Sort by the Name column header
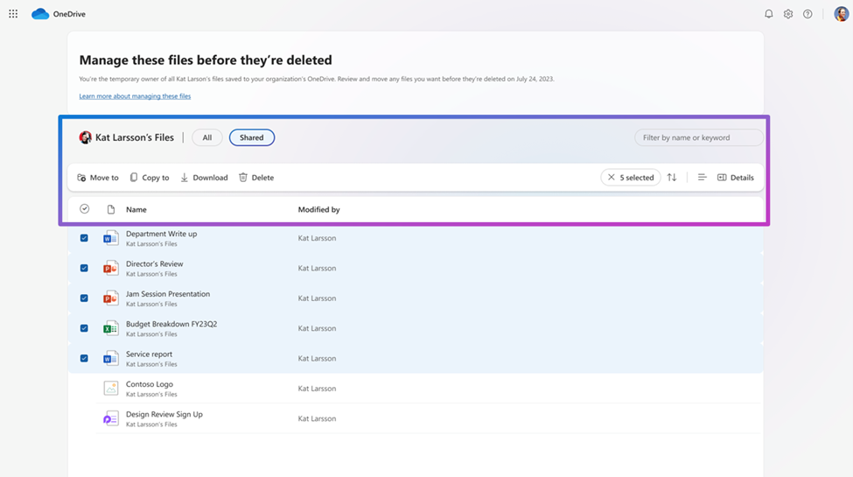The height and width of the screenshot is (477, 853). 136,210
